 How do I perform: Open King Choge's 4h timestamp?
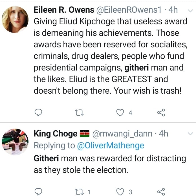pyautogui.click(x=164, y=133)
